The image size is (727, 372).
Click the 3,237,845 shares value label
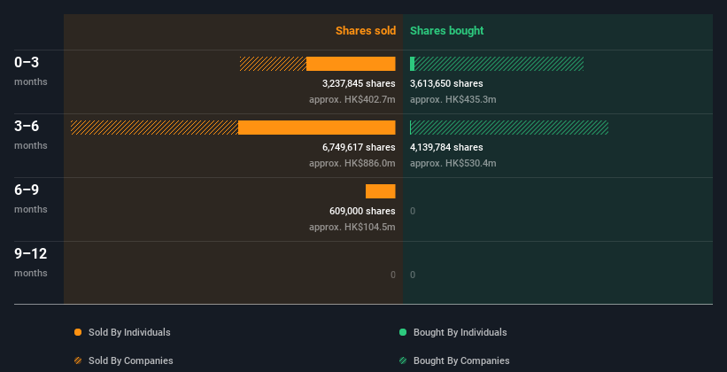point(359,83)
